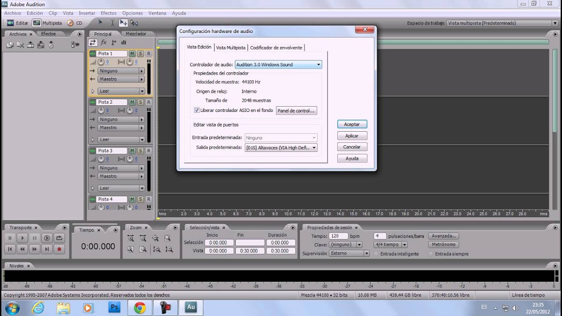Click the Play button in Transporte
This screenshot has height=316, width=562.
pos(22,238)
